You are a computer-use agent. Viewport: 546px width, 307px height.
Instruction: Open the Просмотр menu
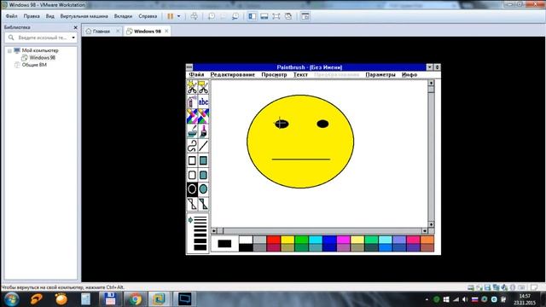point(274,74)
